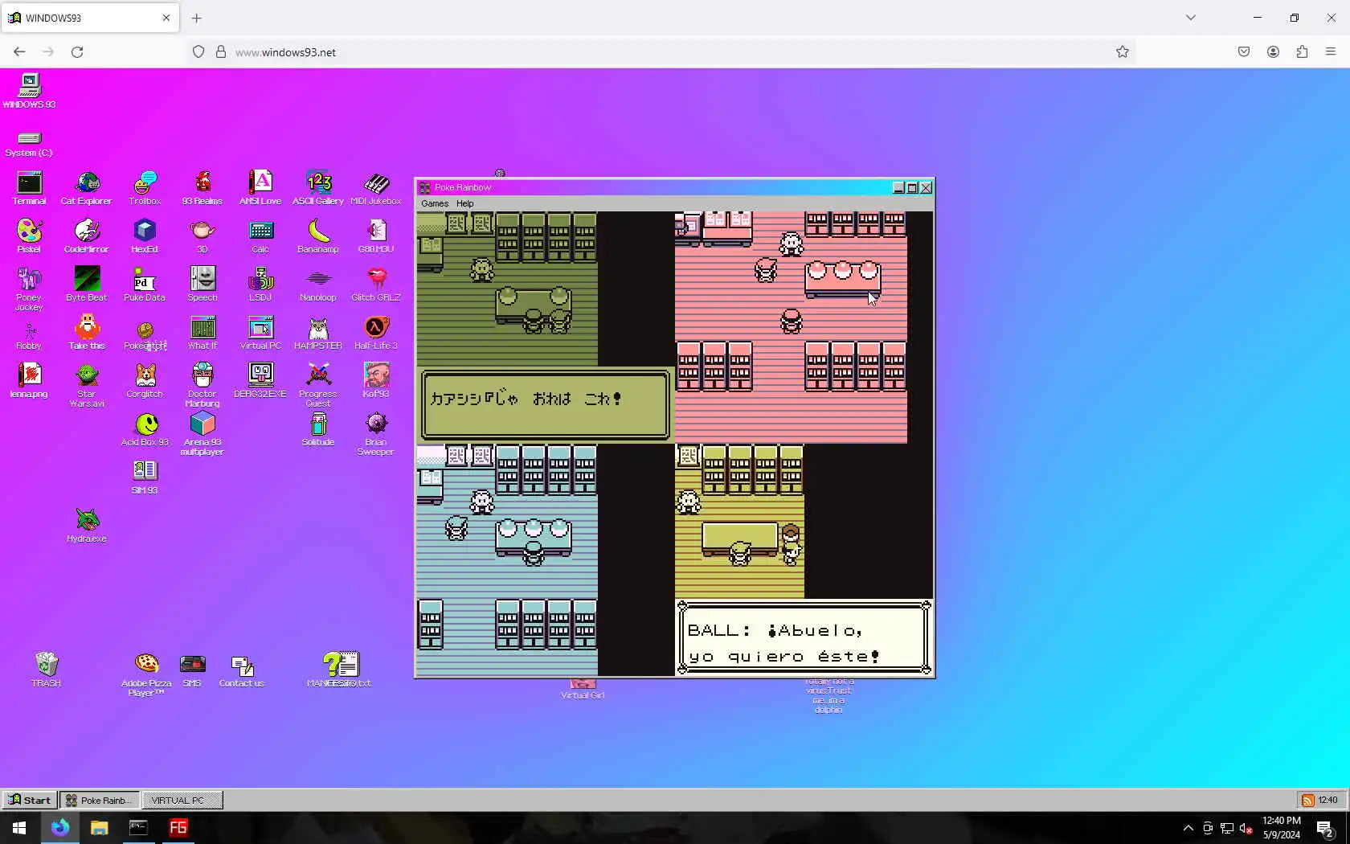Open the Corglitch icon
Image resolution: width=1350 pixels, height=844 pixels.
[145, 381]
